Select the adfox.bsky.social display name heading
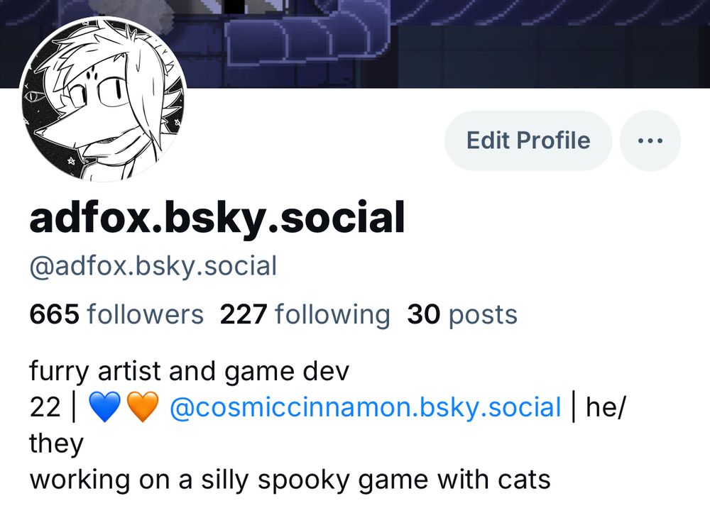Viewport: 710px width, 530px height. coord(217,218)
